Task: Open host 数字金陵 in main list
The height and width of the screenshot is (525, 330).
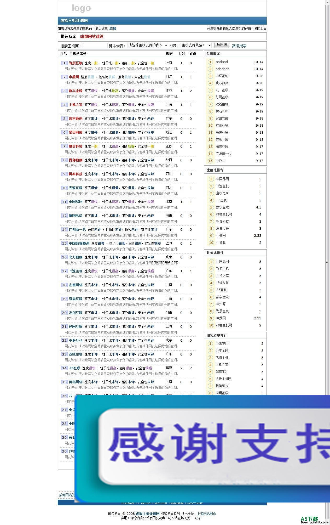Action: pyautogui.click(x=76, y=91)
